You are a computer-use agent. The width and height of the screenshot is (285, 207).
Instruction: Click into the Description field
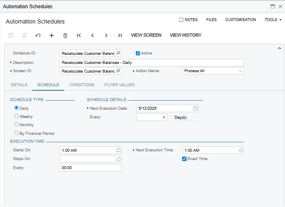[152, 63]
